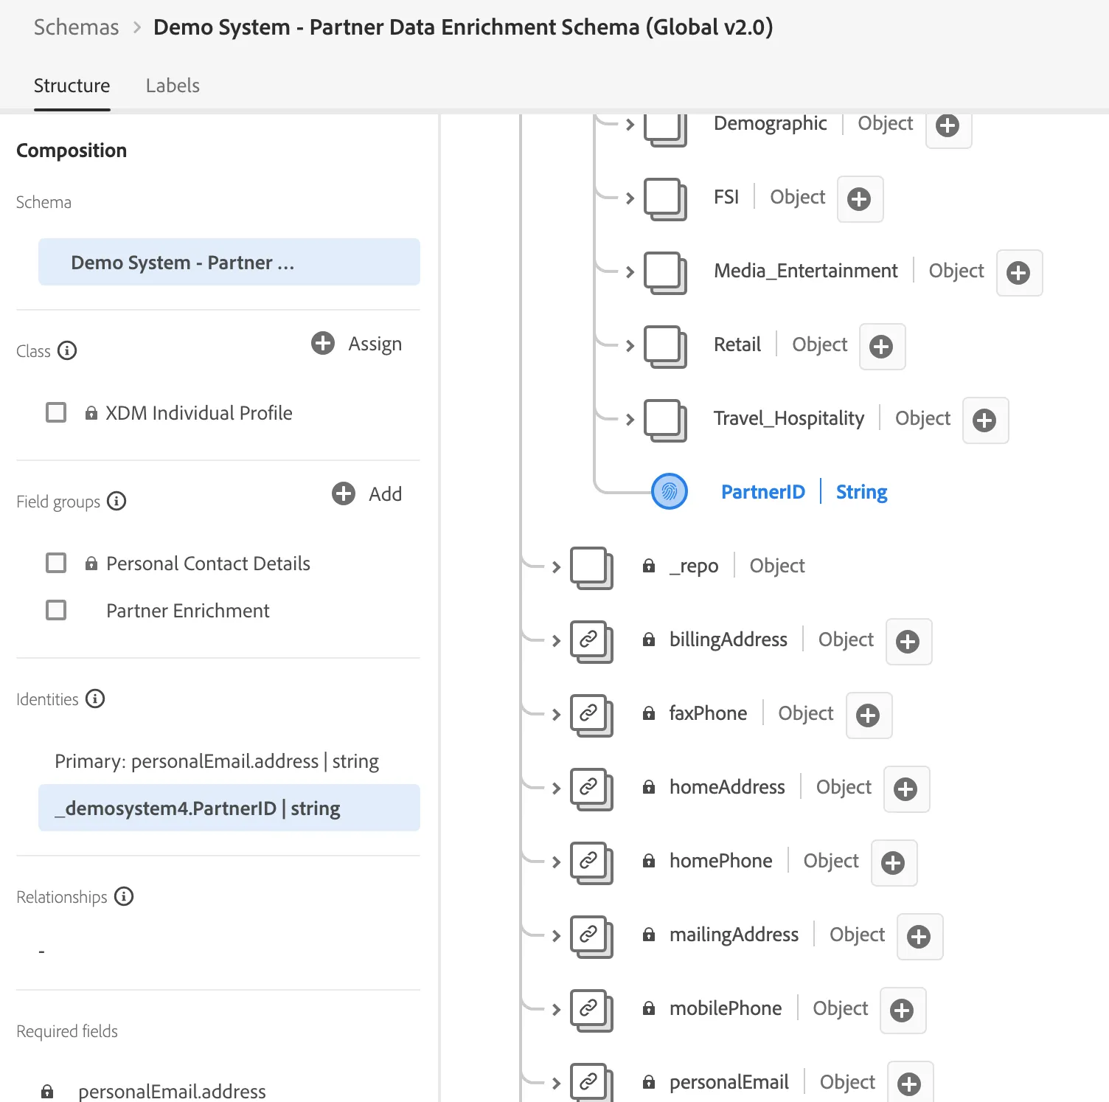Expand the Travel_Hospitality node
The height and width of the screenshot is (1102, 1109).
click(x=630, y=420)
